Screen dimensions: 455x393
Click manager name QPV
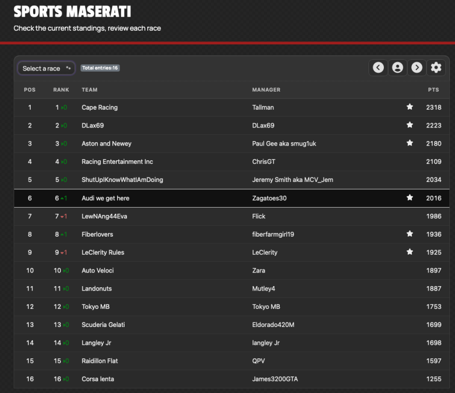258,361
